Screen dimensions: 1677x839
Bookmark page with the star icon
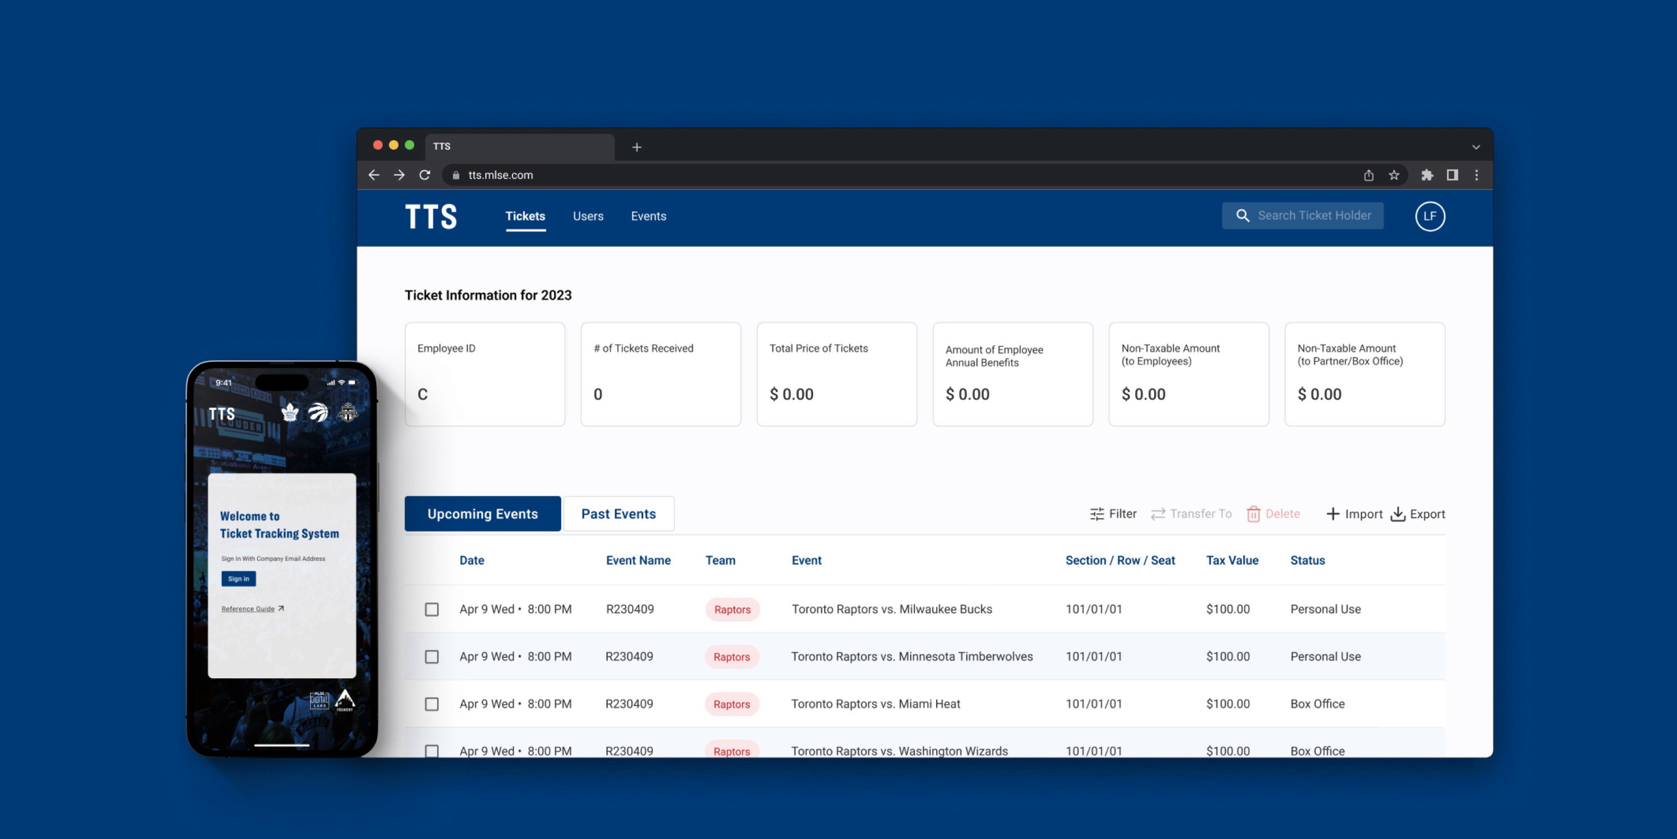[1394, 175]
